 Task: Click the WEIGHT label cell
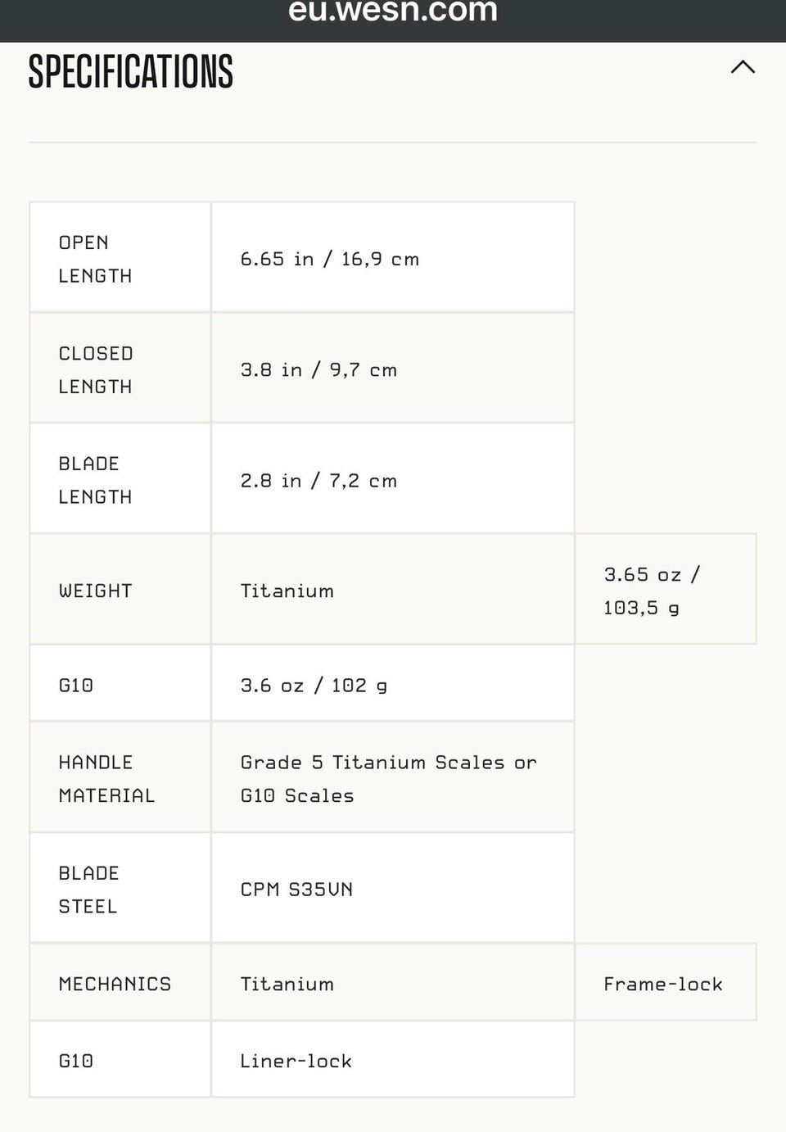[120, 589]
